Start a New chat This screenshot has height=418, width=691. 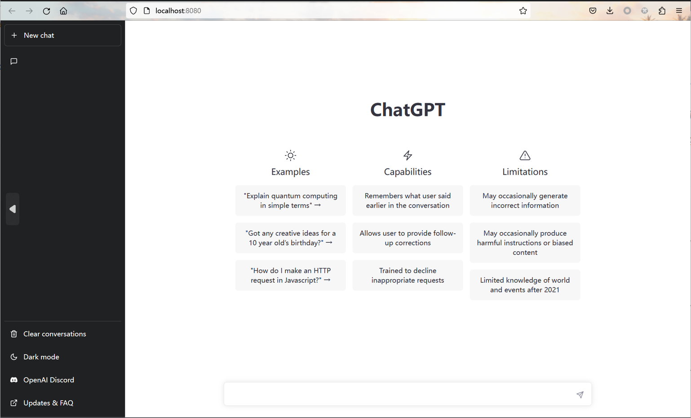[62, 36]
